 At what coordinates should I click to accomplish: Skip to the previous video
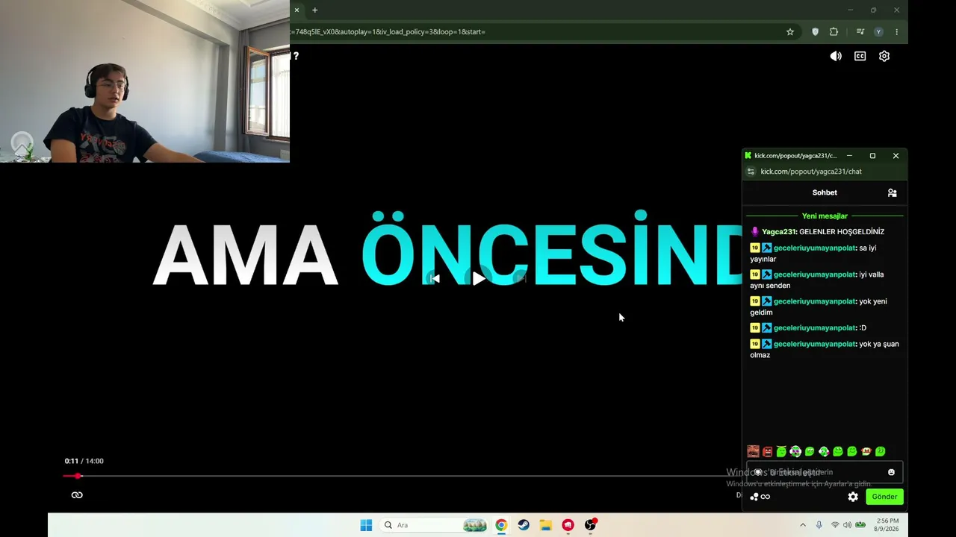435,278
